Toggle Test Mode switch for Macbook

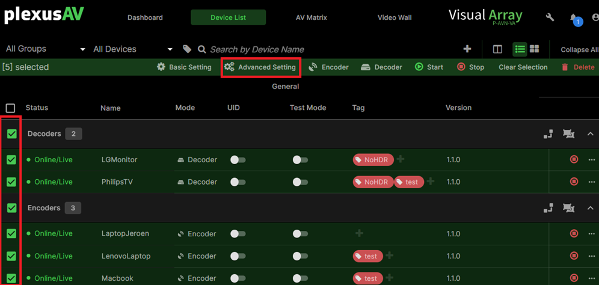tap(300, 278)
